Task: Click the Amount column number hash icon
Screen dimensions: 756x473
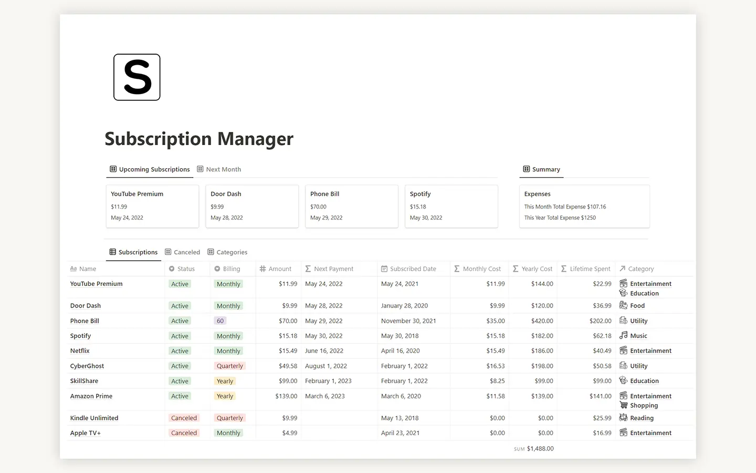Action: tap(262, 269)
